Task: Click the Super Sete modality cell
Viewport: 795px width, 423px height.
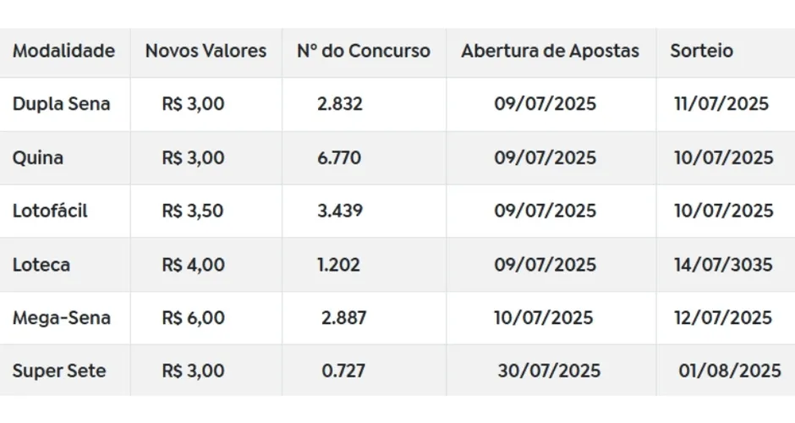Action: coord(59,371)
